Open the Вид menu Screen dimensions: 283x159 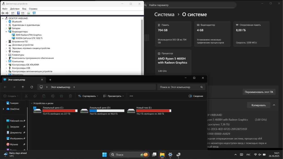click(x=24, y=9)
